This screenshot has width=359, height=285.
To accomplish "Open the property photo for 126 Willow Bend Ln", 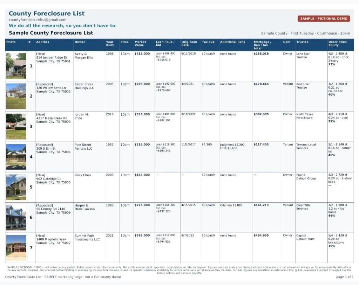I will (16, 96).
